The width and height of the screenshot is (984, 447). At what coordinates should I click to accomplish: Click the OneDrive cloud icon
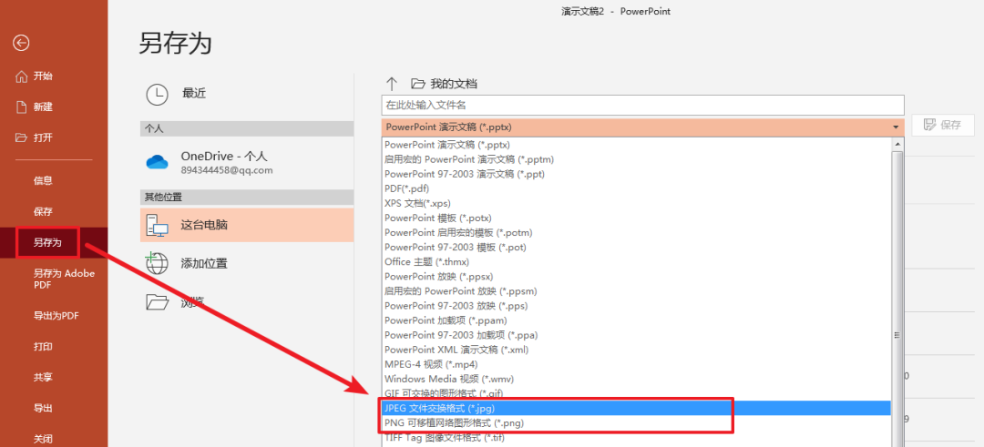(157, 162)
